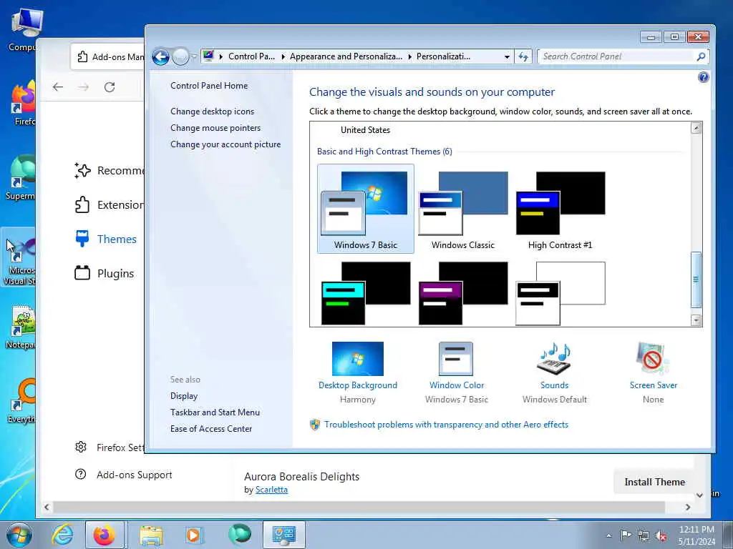This screenshot has height=549, width=733.
Task: Open Add-ons Support question mark icon
Action: (81, 475)
